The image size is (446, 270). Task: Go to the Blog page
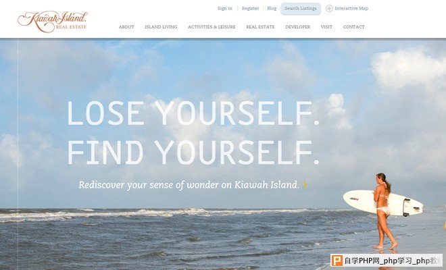[x=272, y=9]
